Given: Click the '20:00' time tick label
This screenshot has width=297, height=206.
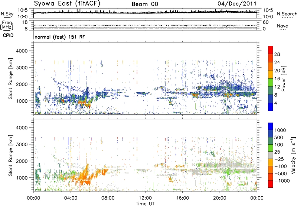Looking at the screenshot, I should (219, 198).
